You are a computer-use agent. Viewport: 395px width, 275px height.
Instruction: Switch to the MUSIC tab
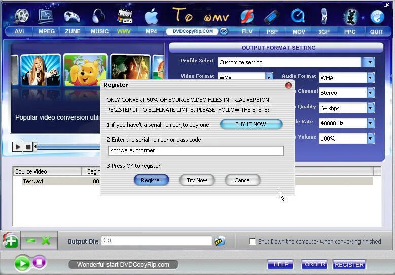(x=99, y=32)
